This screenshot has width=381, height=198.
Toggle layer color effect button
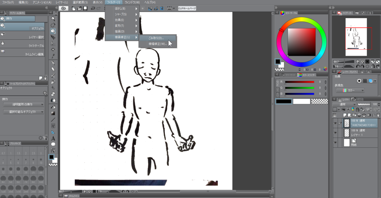tap(371, 81)
